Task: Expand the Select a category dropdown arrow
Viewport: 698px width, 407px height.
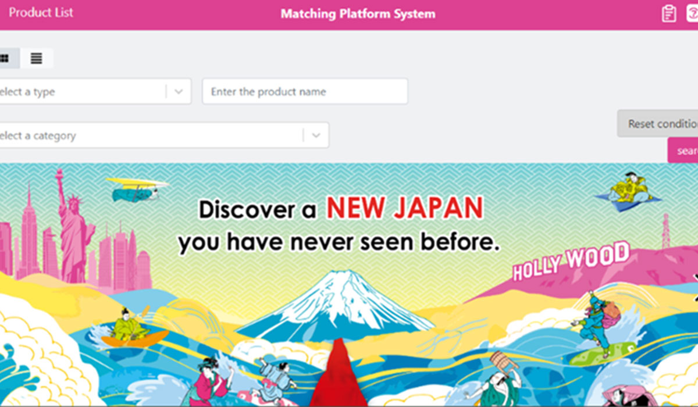Action: 316,135
